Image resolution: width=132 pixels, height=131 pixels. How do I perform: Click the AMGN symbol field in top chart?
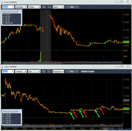tap(8, 7)
